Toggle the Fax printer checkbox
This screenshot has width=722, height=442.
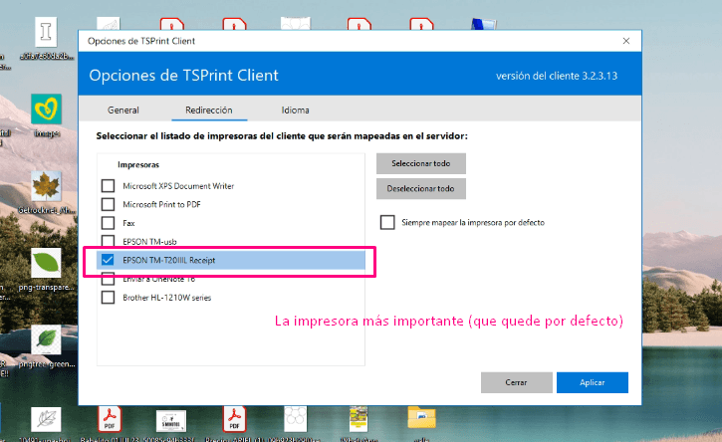tap(108, 223)
